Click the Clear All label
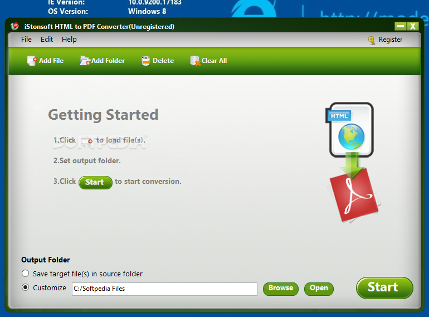429x317 pixels. 214,61
